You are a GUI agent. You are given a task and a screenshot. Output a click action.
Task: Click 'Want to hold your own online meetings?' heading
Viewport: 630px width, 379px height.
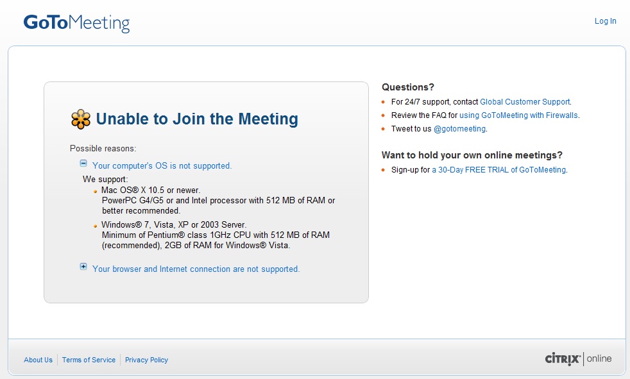[x=472, y=155]
